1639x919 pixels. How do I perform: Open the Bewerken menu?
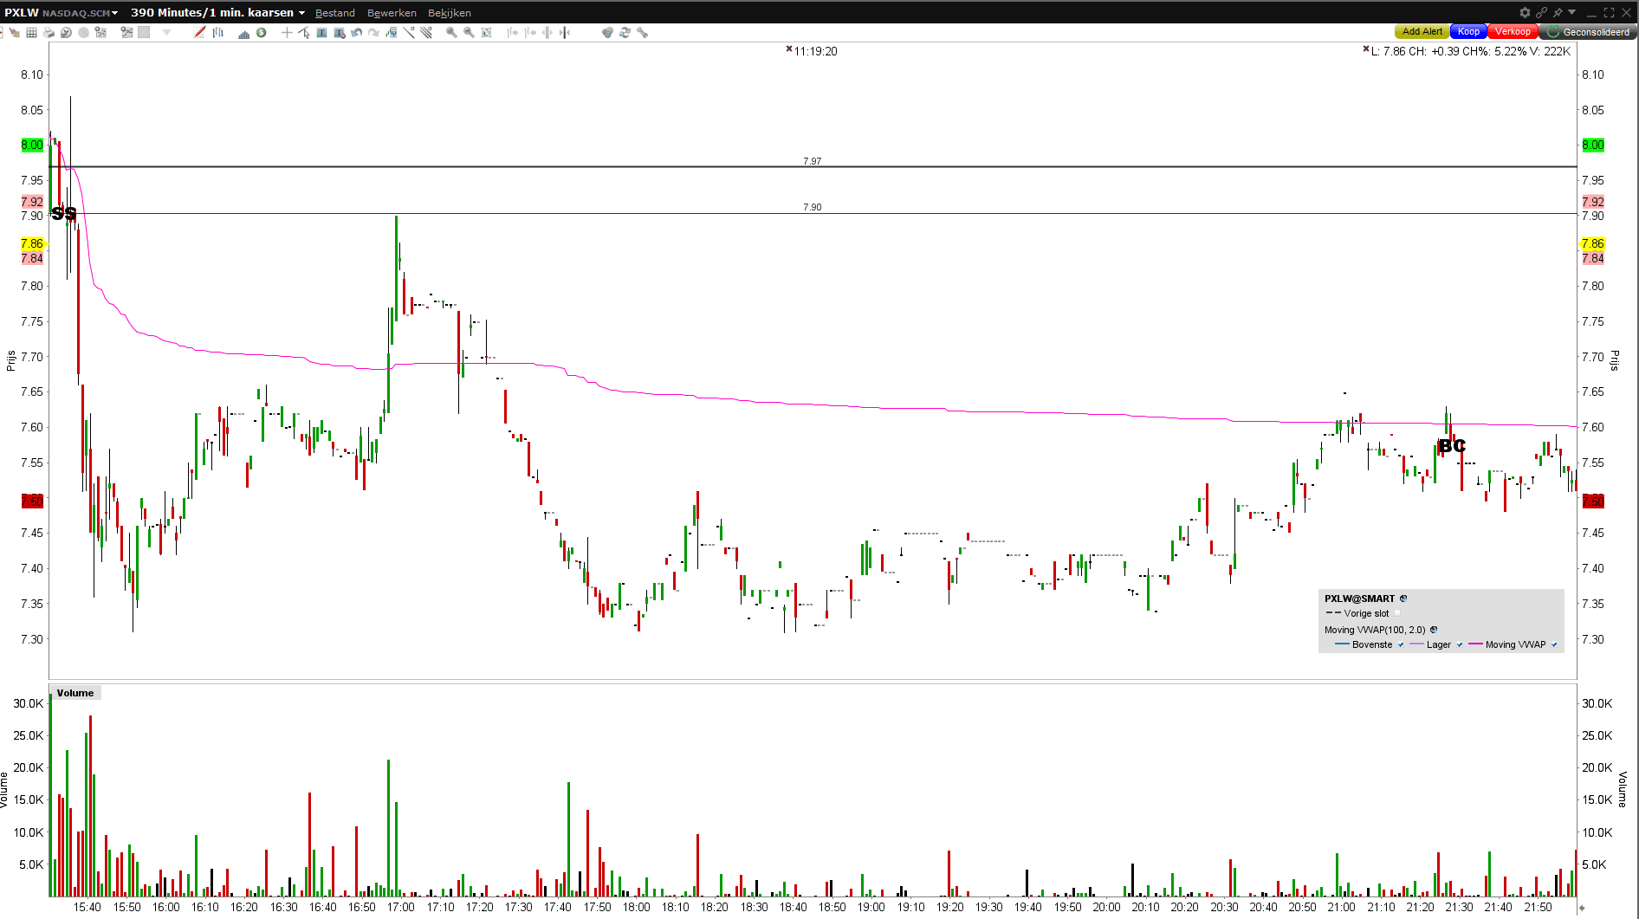(392, 13)
